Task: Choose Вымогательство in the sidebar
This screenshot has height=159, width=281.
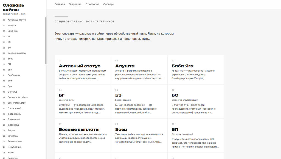Action: [x=17, y=103]
